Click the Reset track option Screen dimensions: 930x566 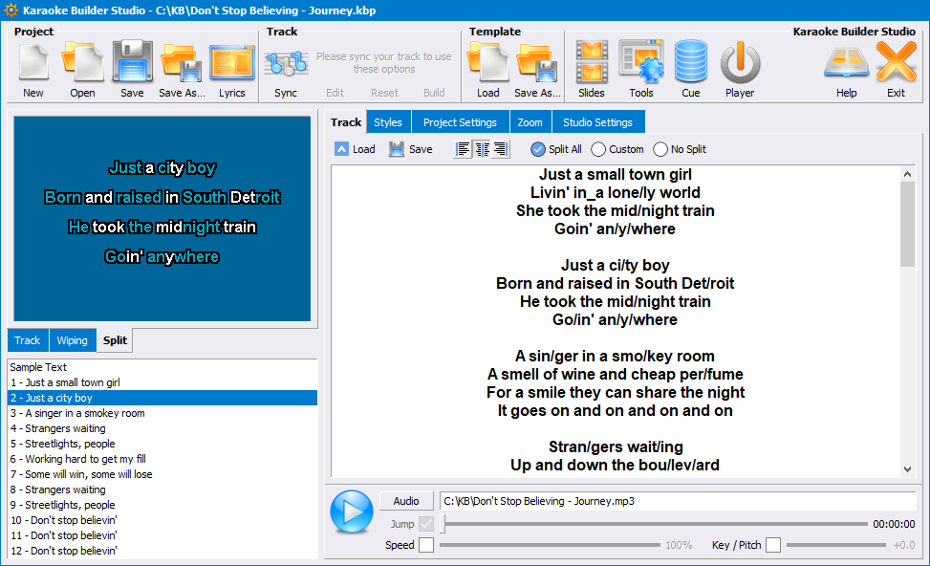384,93
